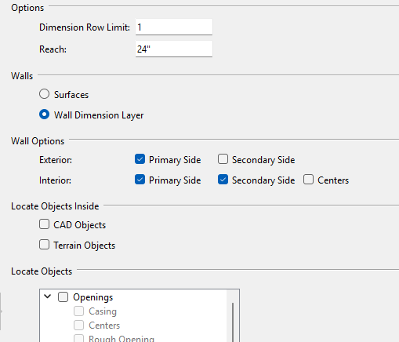The height and width of the screenshot is (342, 399).
Task: Click the Locate Objects list scrollbar
Action: tap(233, 322)
